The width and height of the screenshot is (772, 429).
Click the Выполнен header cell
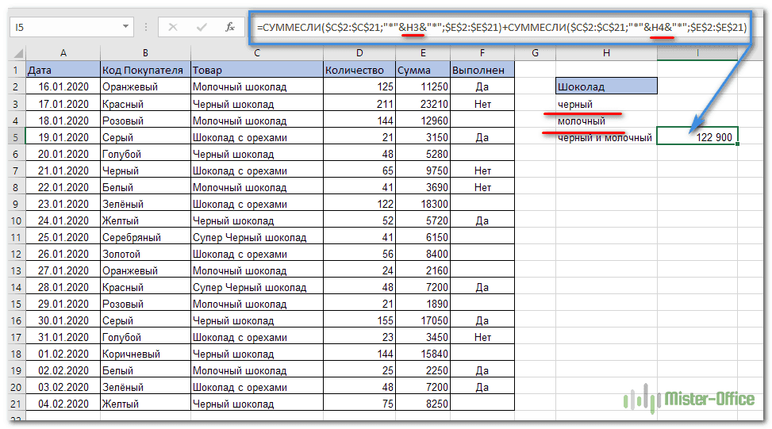coord(482,70)
